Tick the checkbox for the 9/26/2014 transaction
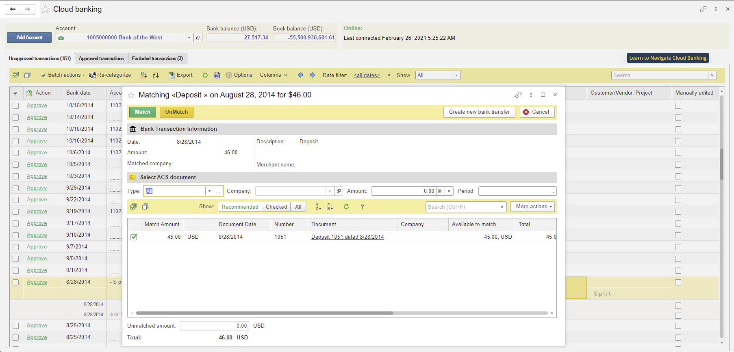Screen dimensions: 734x352 tap(16, 188)
